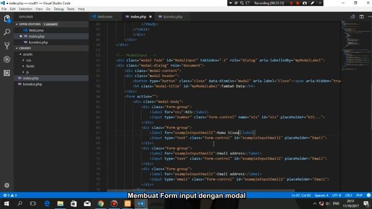Open the Source Control view
This screenshot has height=209, width=372.
point(7,45)
